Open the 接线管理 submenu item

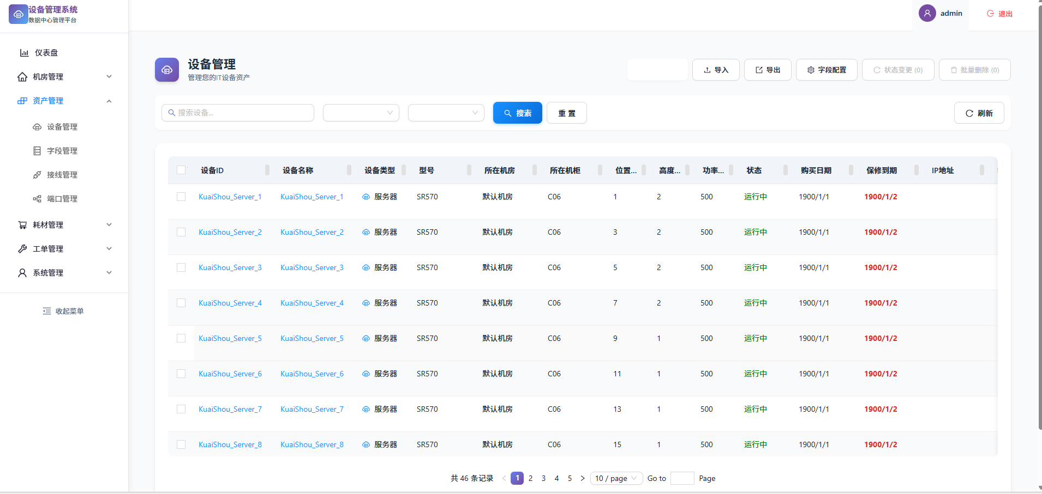point(64,175)
